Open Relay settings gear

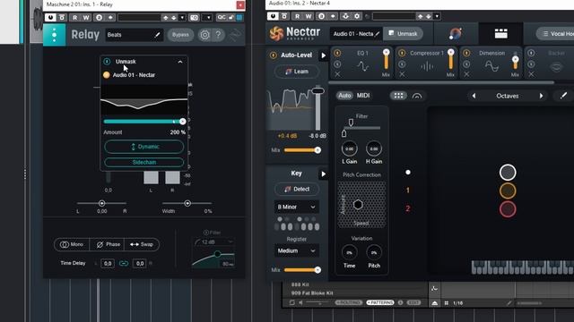point(204,35)
